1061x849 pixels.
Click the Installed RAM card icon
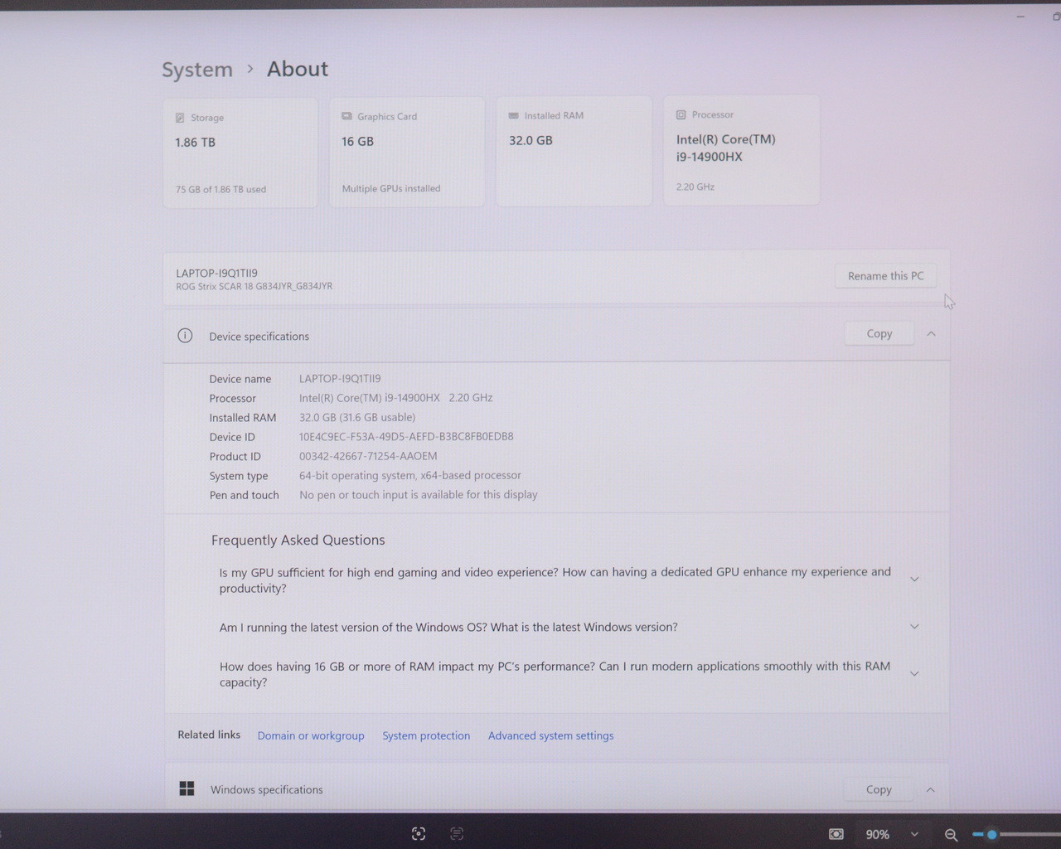(x=513, y=115)
